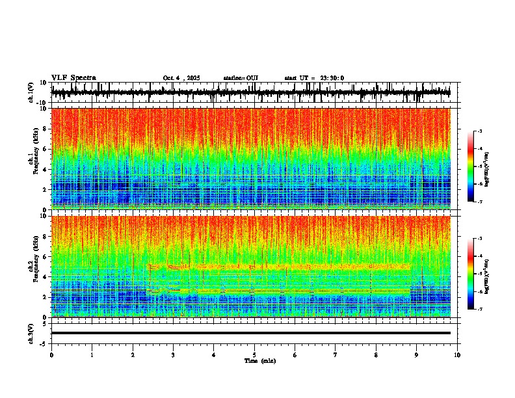The width and height of the screenshot is (515, 398).
Task: Click the "-7" tick on ch.2 colorbar
Action: point(479,309)
